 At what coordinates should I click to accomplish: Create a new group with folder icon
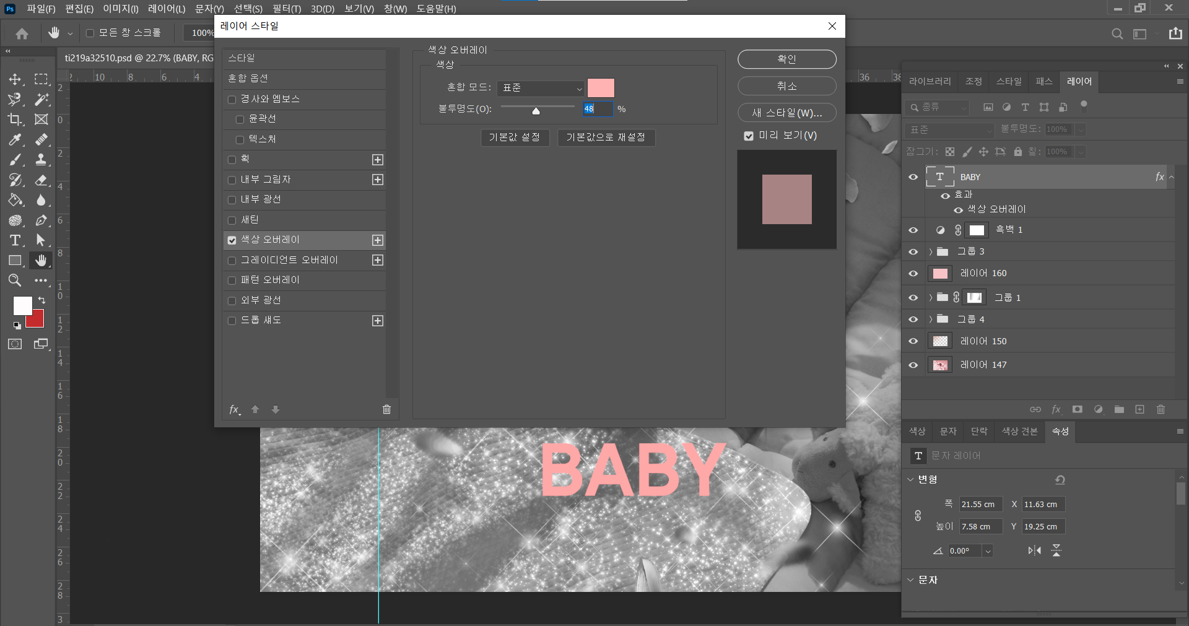click(x=1119, y=409)
